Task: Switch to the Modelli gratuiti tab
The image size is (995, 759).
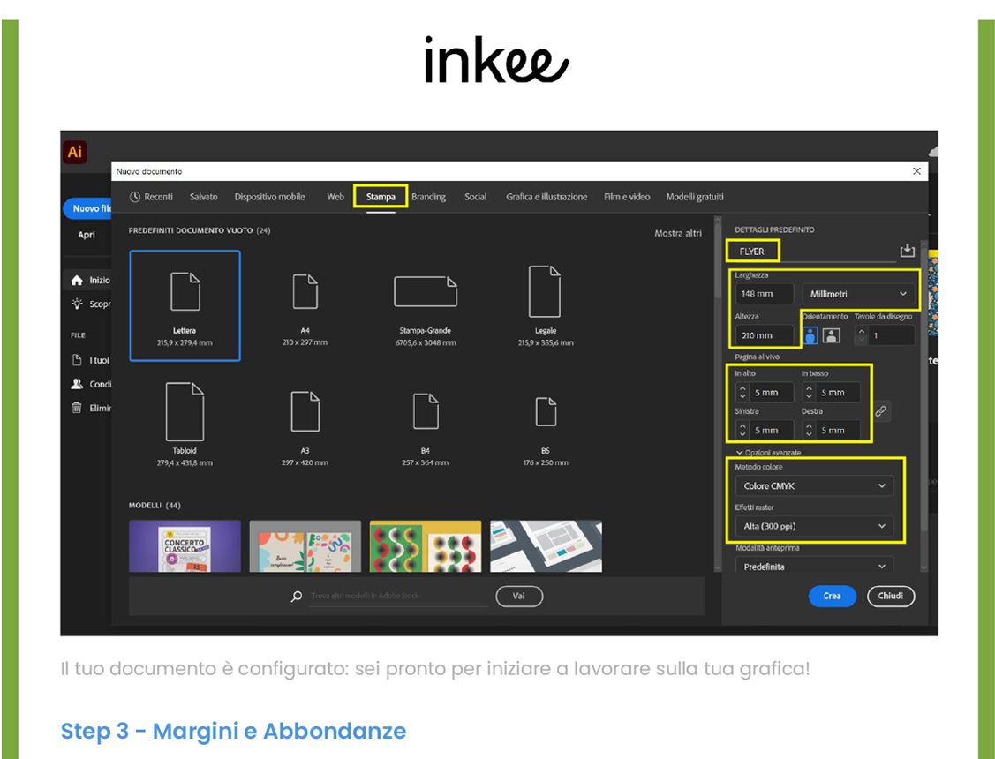Action: coord(695,197)
